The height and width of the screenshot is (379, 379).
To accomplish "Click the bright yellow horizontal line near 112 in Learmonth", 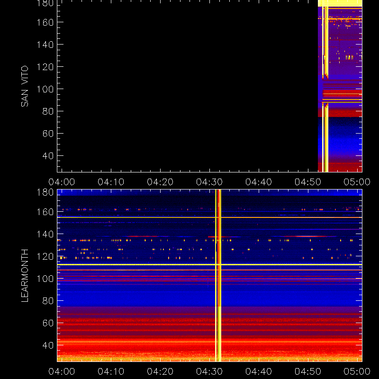I will [209, 265].
